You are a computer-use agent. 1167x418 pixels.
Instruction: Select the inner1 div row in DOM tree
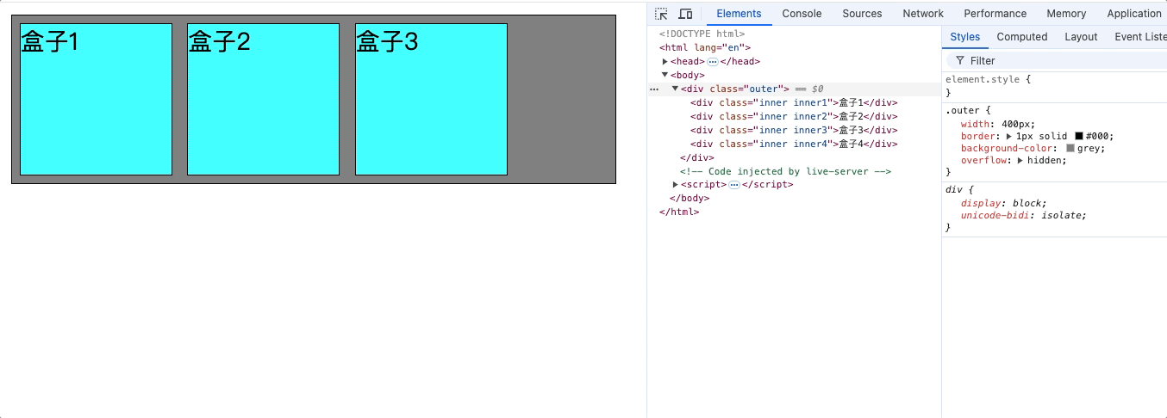pos(794,103)
